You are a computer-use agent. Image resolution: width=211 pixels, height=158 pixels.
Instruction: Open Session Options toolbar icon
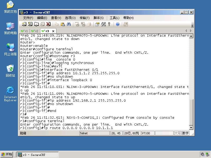click(x=97, y=24)
